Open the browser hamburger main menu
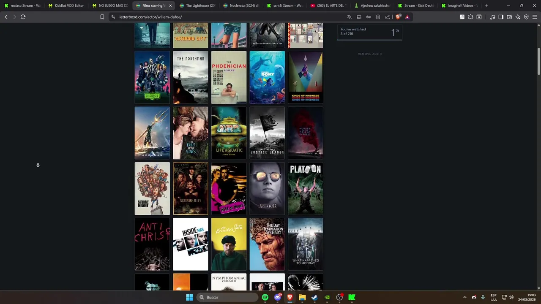 click(535, 17)
